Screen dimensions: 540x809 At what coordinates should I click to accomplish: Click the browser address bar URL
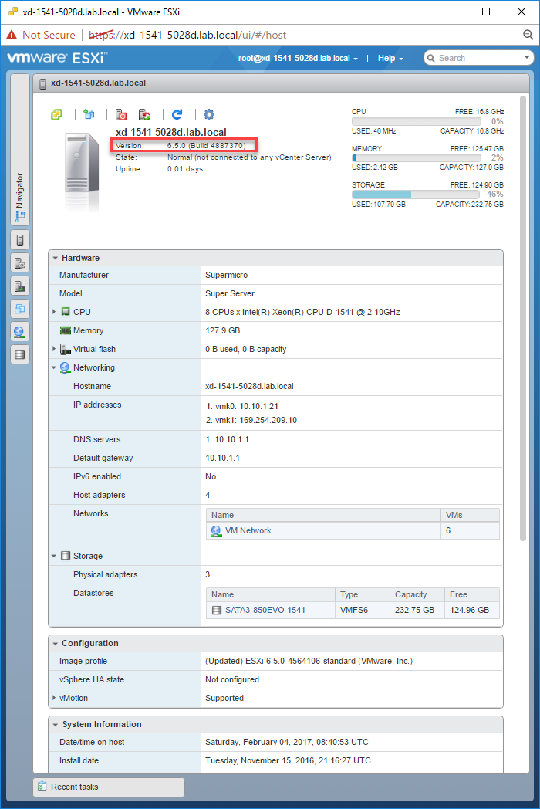[x=187, y=35]
